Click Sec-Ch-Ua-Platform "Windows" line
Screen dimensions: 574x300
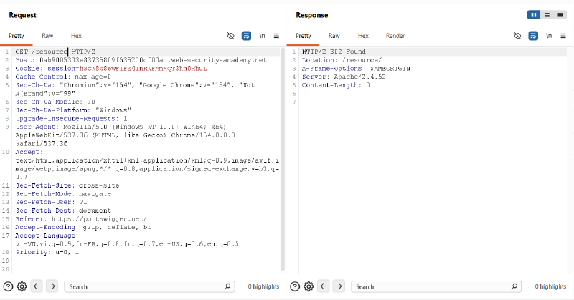(73, 110)
